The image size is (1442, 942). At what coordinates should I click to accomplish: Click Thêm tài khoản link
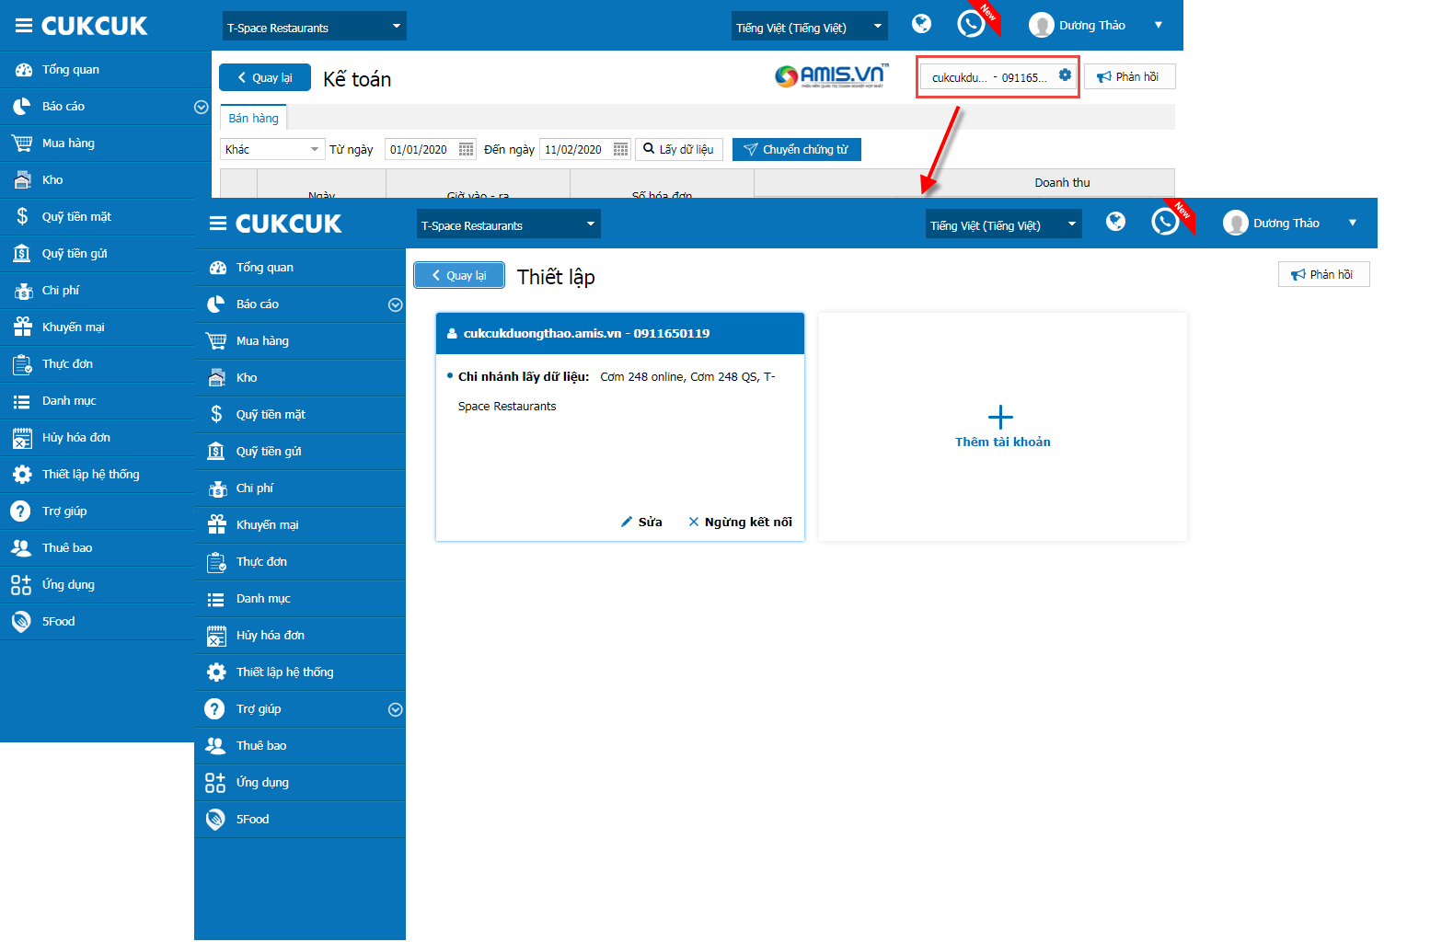pos(1003,442)
